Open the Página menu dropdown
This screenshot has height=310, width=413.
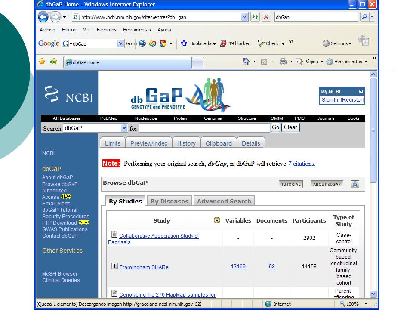coord(322,62)
